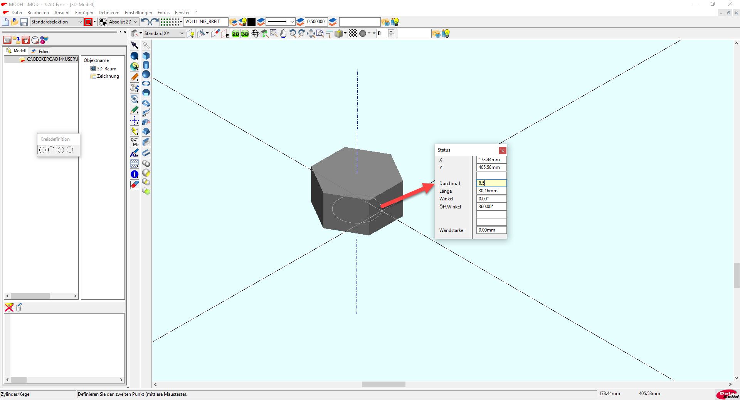Click the Länge input field
This screenshot has width=740, height=400.
click(491, 191)
